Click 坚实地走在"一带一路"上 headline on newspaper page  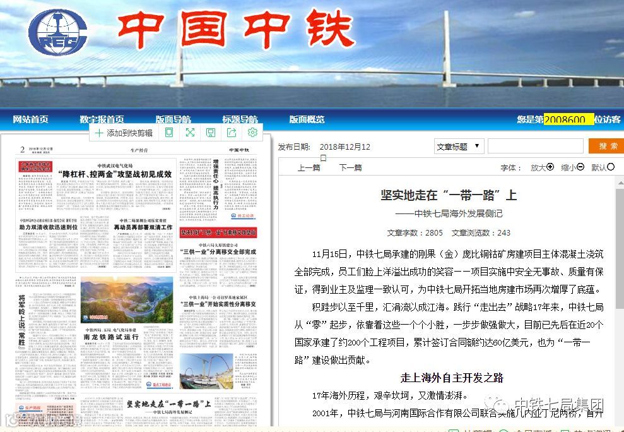click(168, 404)
